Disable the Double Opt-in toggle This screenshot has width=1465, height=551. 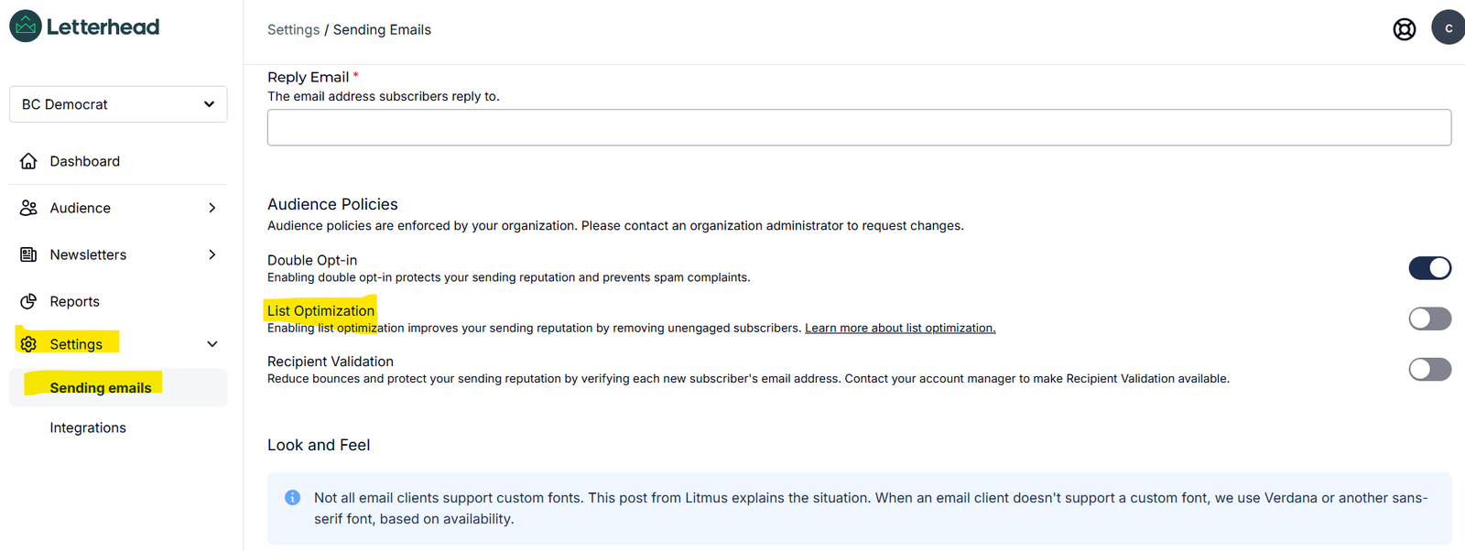pos(1429,268)
